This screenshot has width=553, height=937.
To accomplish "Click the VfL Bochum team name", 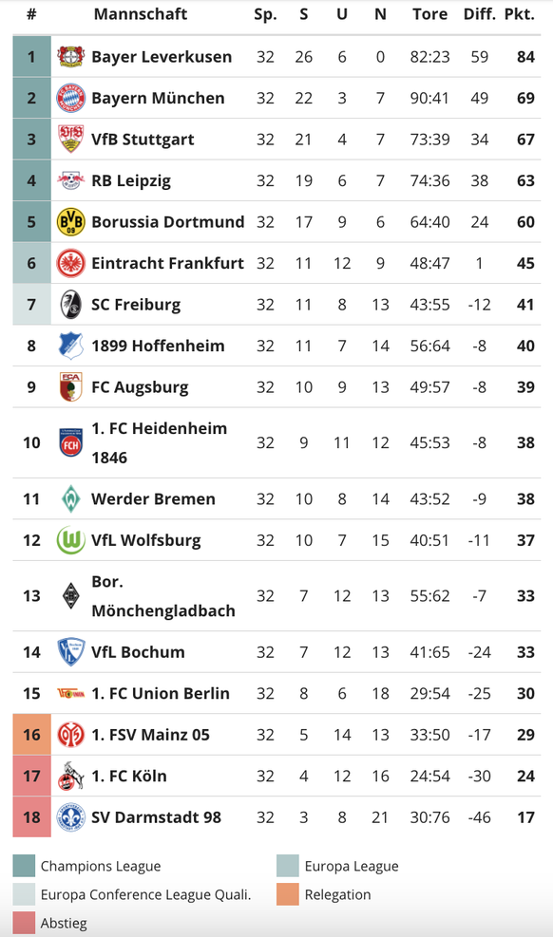I will pos(138,652).
